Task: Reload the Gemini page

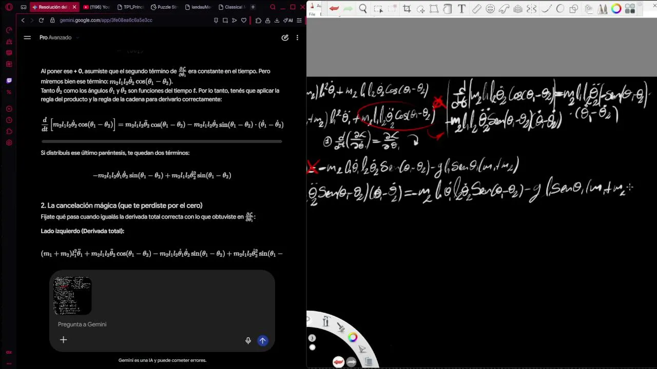Action: pos(41,20)
